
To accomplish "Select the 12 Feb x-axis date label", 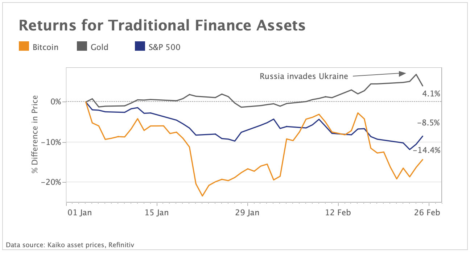I will pyautogui.click(x=338, y=212).
